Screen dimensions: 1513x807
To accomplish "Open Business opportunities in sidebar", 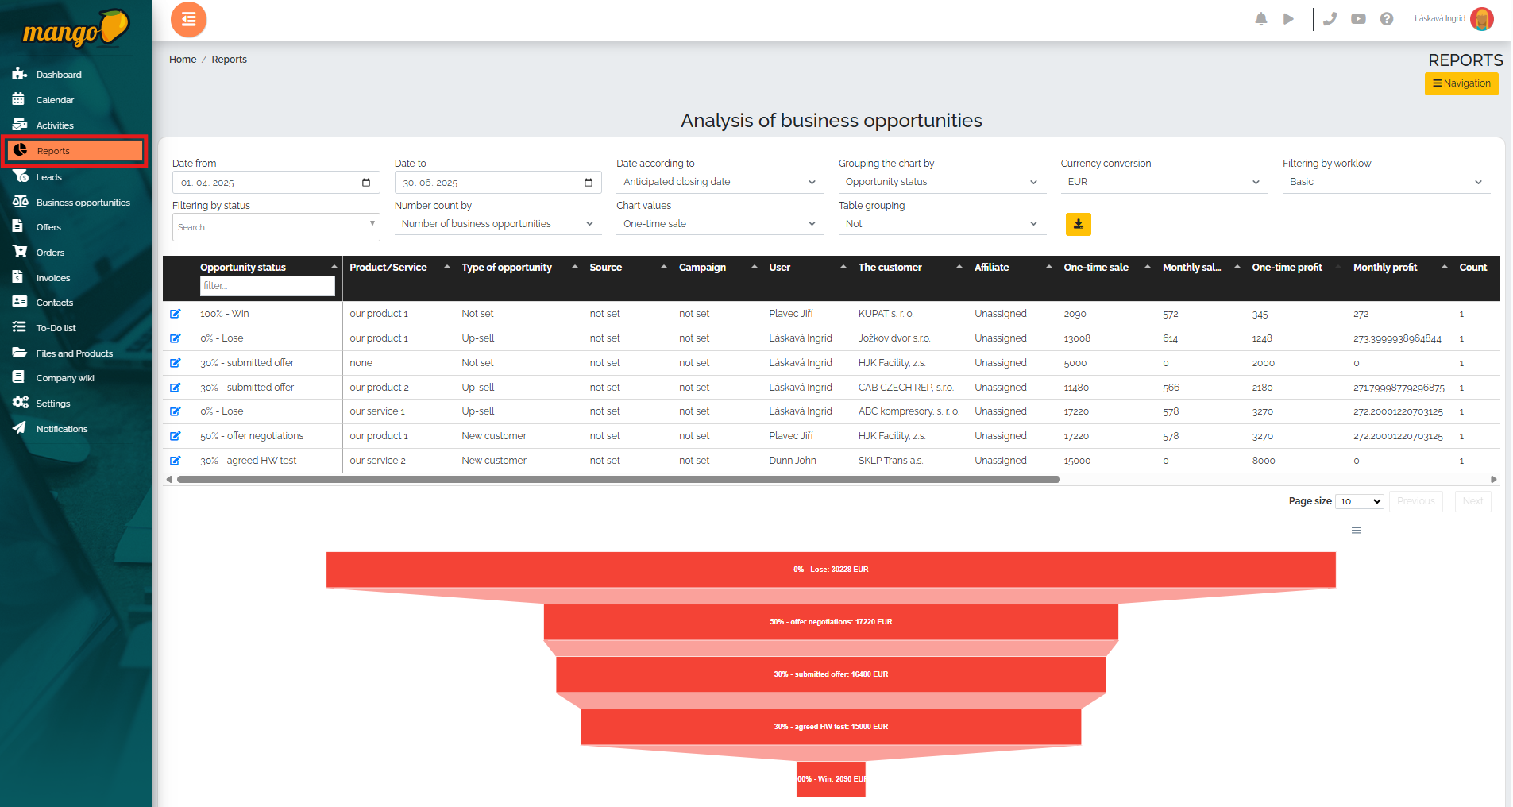I will (x=83, y=203).
